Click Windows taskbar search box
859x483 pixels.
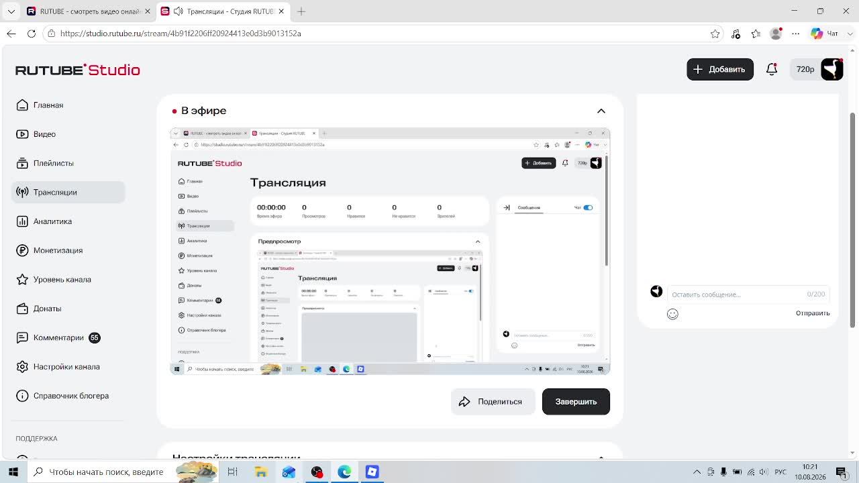click(x=124, y=472)
